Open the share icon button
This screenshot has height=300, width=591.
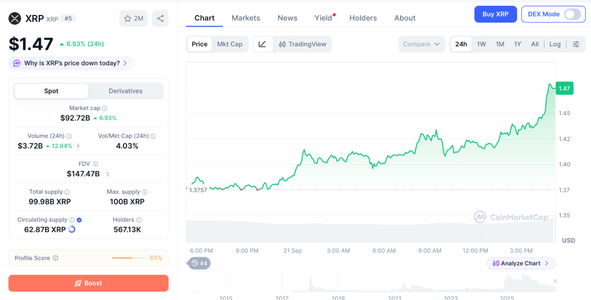click(160, 18)
